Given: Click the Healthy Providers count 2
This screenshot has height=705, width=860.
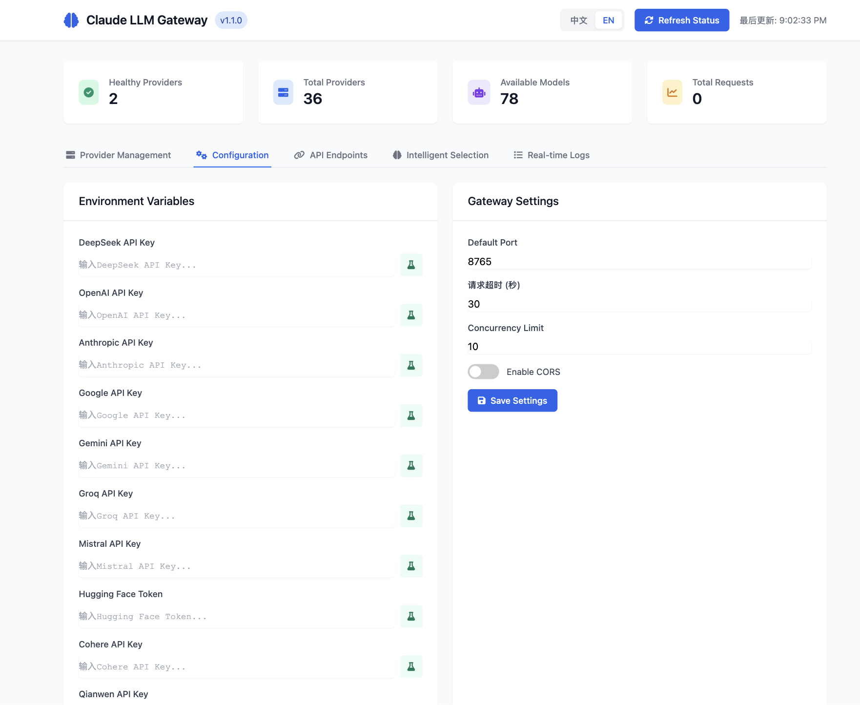Looking at the screenshot, I should [113, 99].
